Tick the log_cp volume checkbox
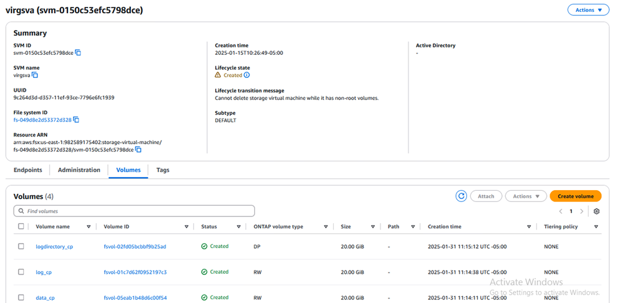The image size is (623, 303). coord(21,272)
